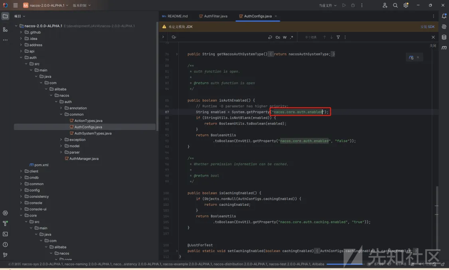Open the Git tool window
The image size is (449, 270).
point(5,255)
